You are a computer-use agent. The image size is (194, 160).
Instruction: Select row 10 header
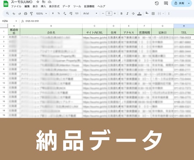coord(4,74)
